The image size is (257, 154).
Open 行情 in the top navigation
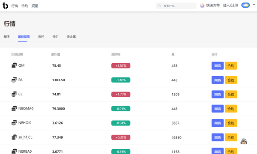tap(15, 6)
